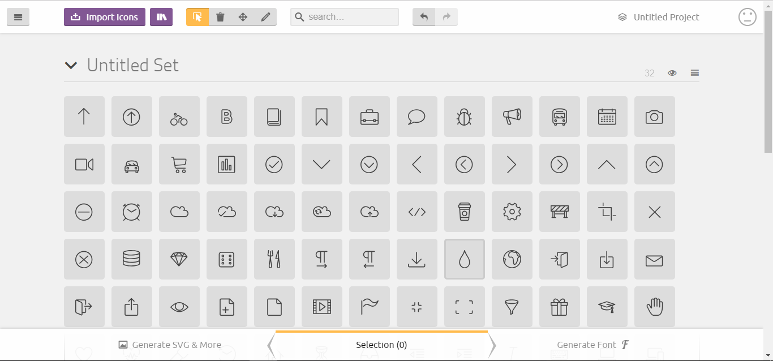Screen dimensions: 773x361
Task: Select the crop icon
Action: [607, 212]
